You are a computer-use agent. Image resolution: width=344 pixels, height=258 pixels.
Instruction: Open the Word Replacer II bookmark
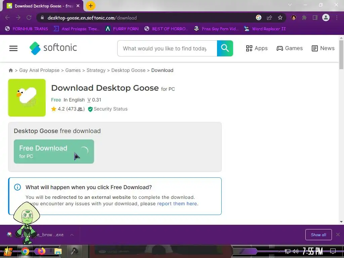[265, 29]
